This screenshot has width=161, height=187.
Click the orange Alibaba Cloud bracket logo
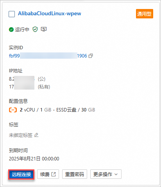point(13,110)
